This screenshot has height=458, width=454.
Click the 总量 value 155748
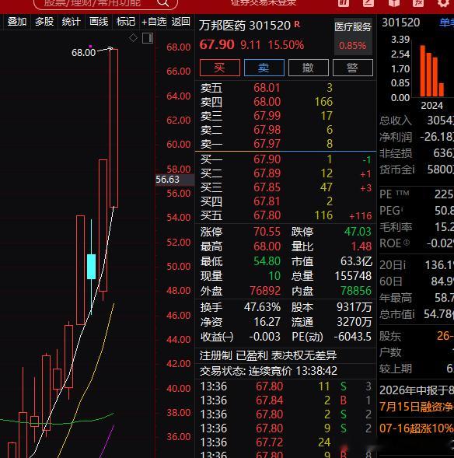(x=353, y=276)
